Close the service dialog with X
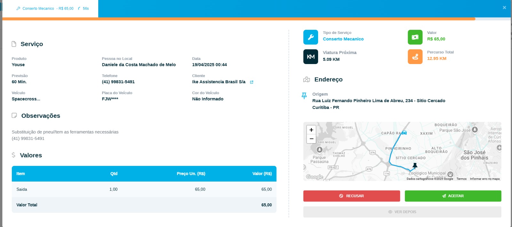 tap(504, 8)
